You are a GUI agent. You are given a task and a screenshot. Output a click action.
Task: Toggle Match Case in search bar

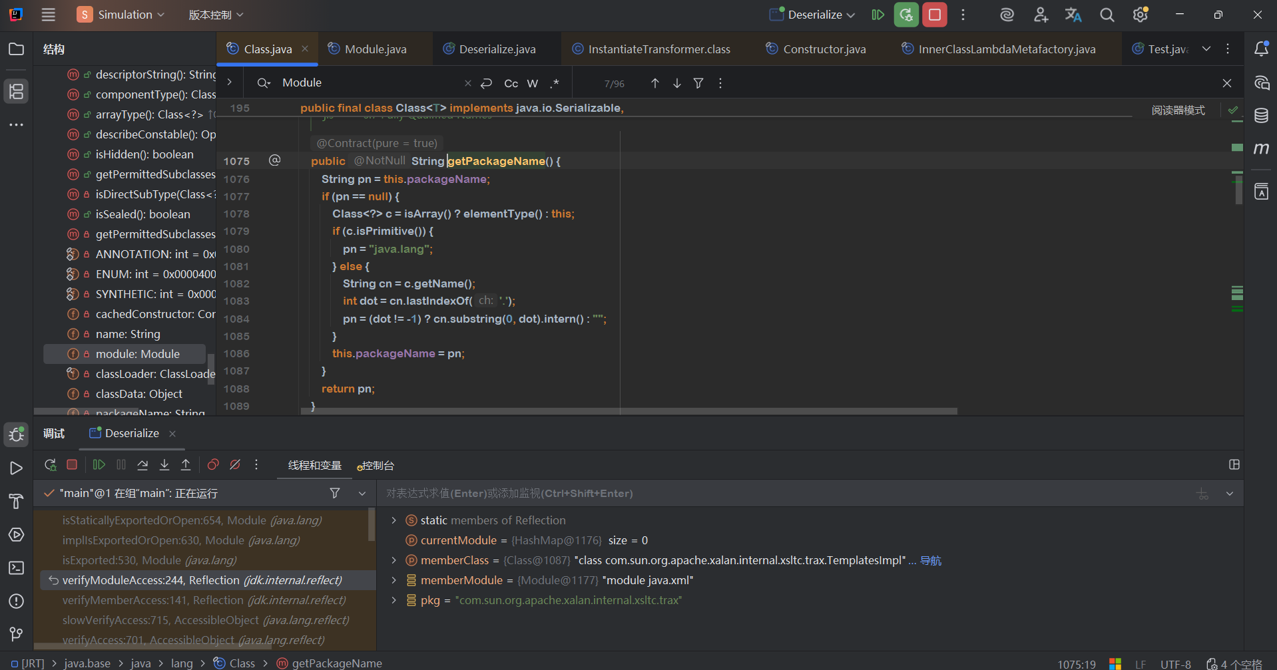[511, 83]
